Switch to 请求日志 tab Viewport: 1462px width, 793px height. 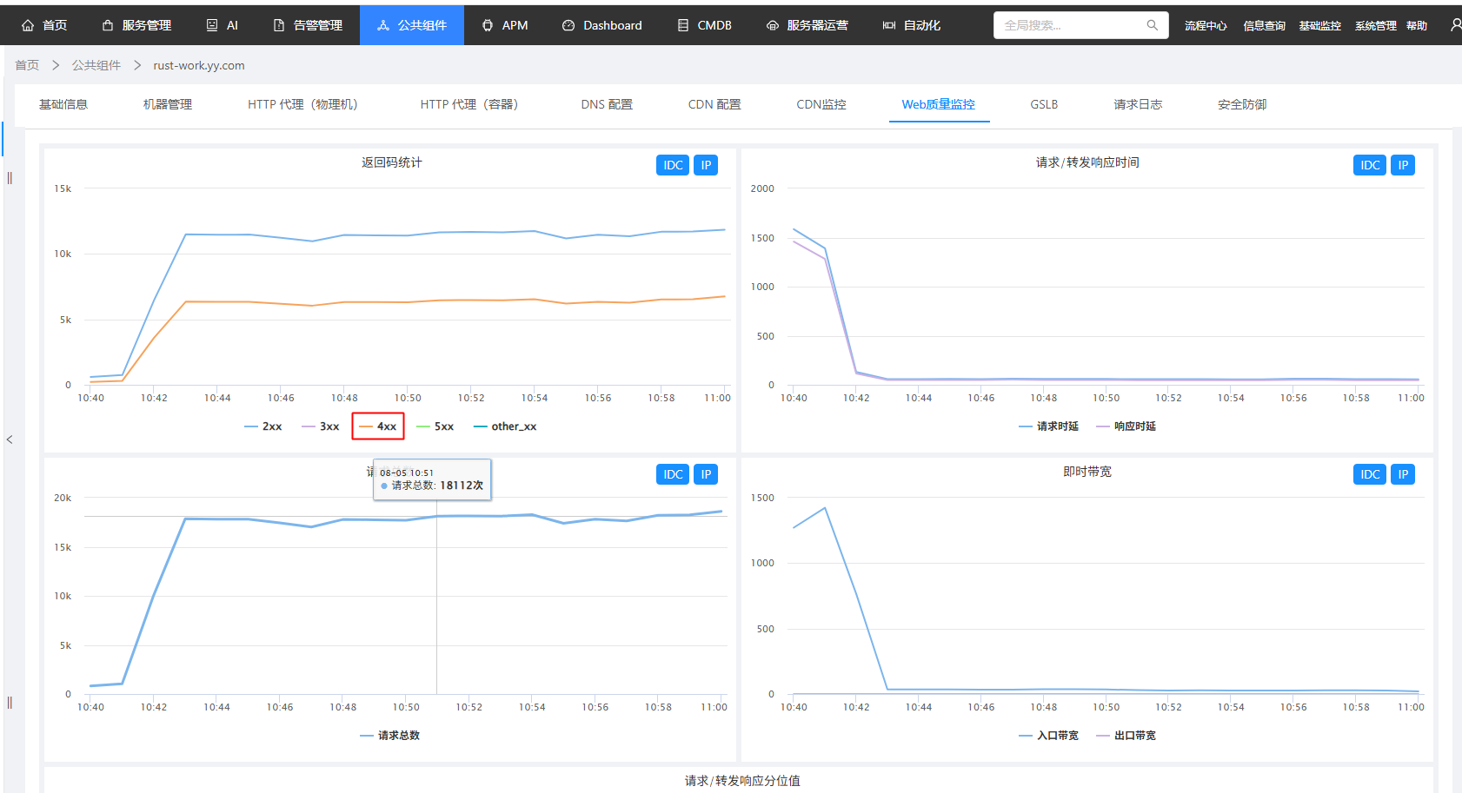click(x=1138, y=104)
